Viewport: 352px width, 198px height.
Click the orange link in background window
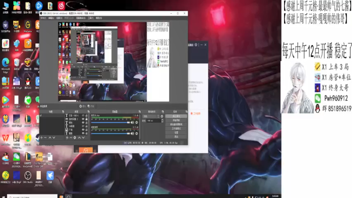(x=195, y=114)
